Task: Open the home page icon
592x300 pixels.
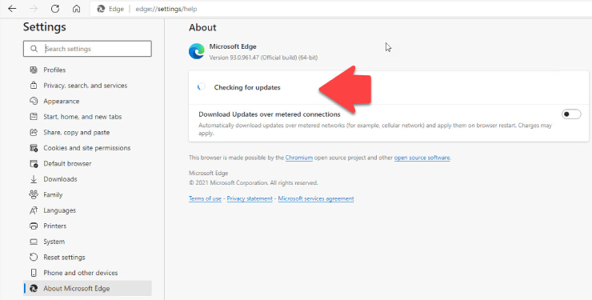Action: (x=76, y=9)
